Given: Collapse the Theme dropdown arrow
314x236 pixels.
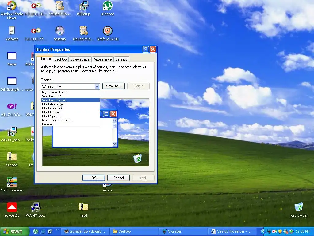Looking at the screenshot, I should [97, 86].
